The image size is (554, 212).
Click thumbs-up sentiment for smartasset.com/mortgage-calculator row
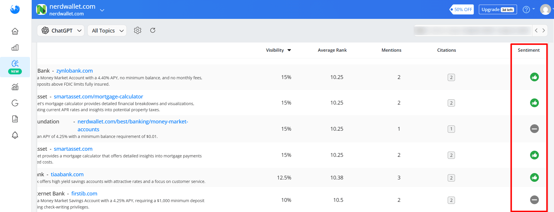[534, 103]
